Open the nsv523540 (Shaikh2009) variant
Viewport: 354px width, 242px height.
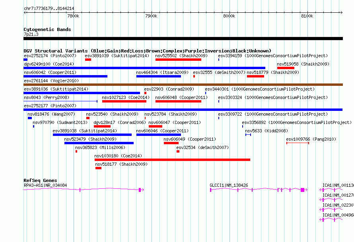point(88,118)
